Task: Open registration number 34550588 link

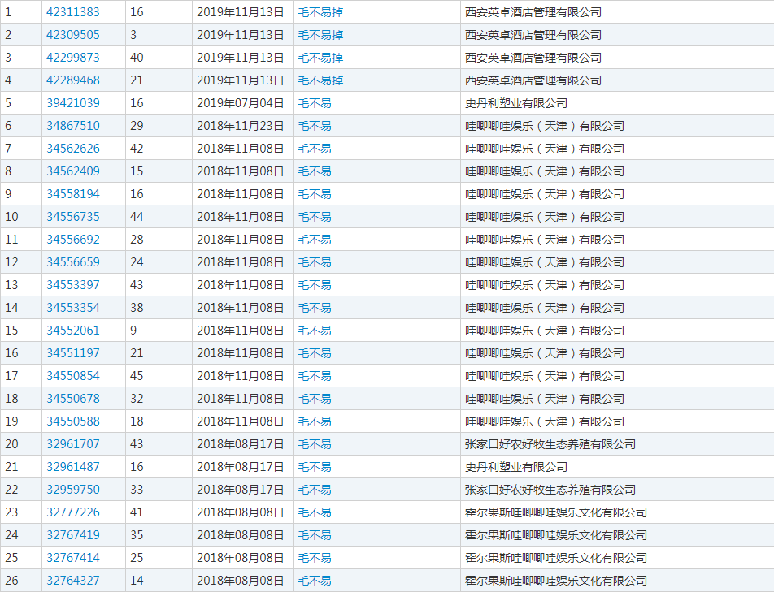Action: coord(73,421)
